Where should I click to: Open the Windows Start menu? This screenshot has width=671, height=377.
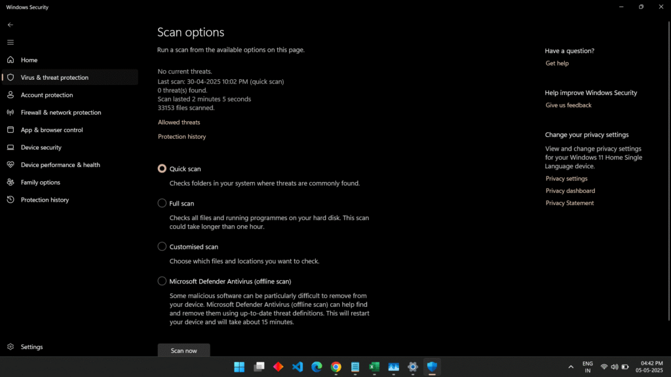point(239,367)
